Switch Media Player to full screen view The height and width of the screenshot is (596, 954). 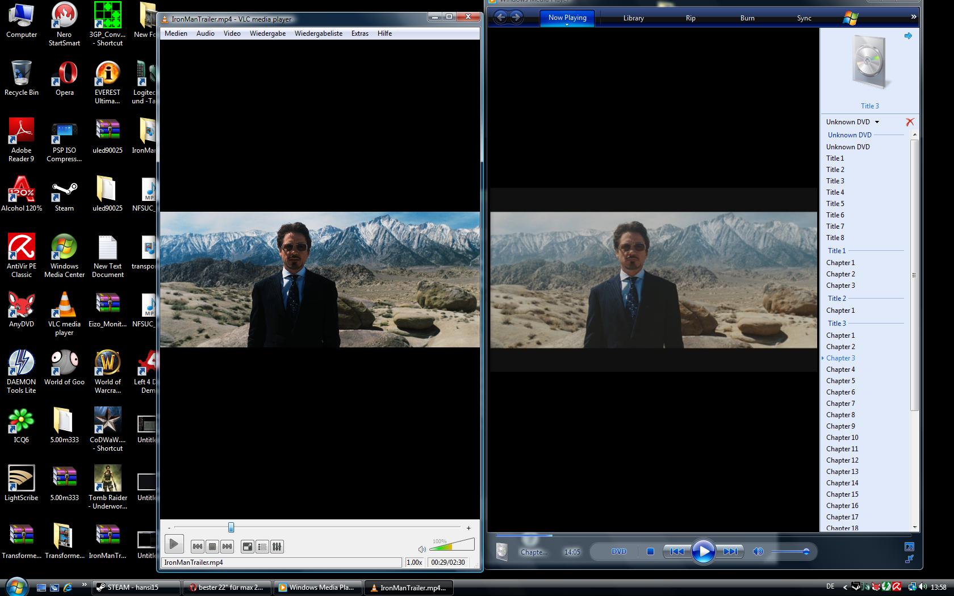(x=909, y=547)
